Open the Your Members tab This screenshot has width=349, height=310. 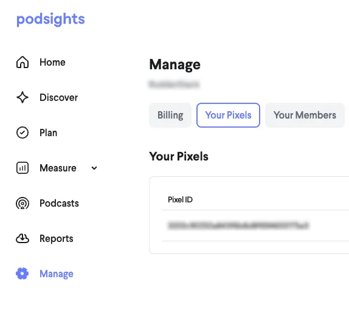pyautogui.click(x=305, y=115)
